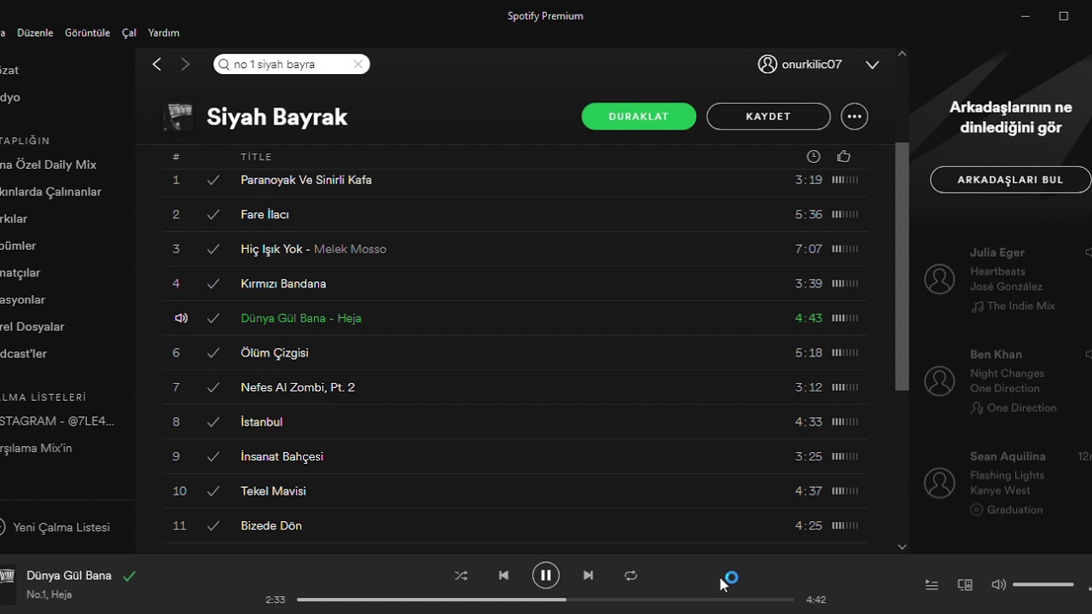Toggle saved checkmark for Paranoyak Ve Sinirli Kafa
This screenshot has height=614, width=1092.
tap(213, 180)
